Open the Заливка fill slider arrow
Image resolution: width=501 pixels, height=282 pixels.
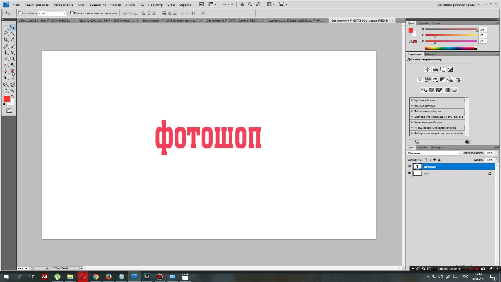tap(496, 160)
